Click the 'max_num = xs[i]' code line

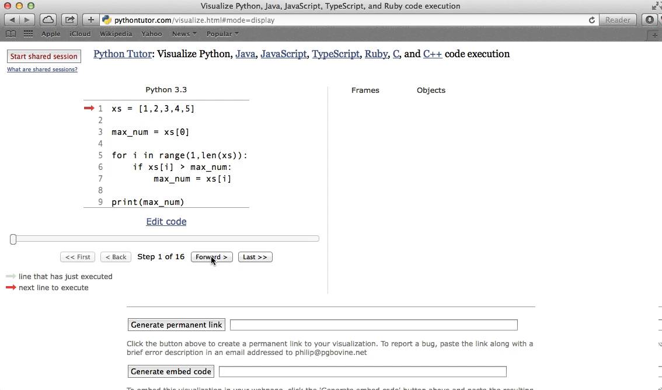point(193,179)
